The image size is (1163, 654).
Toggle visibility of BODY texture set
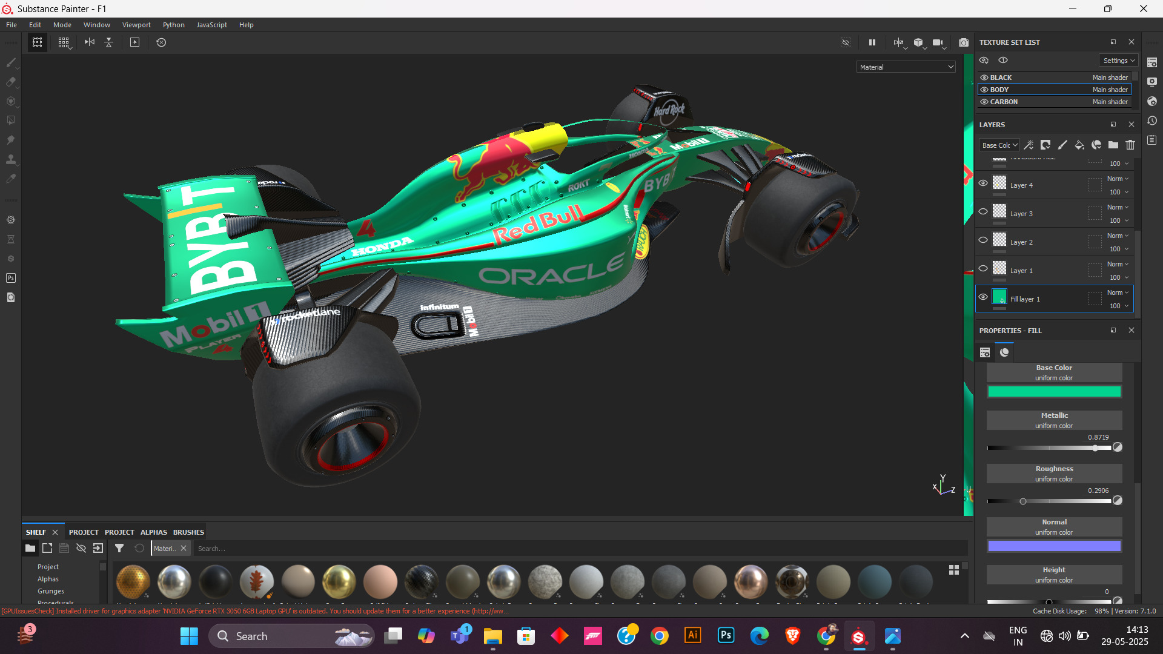pyautogui.click(x=984, y=90)
